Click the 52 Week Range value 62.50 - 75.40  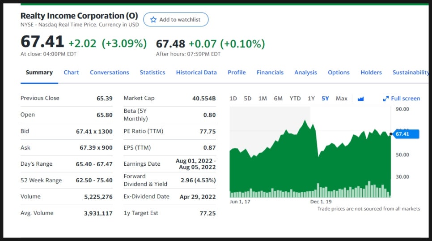pos(94,180)
